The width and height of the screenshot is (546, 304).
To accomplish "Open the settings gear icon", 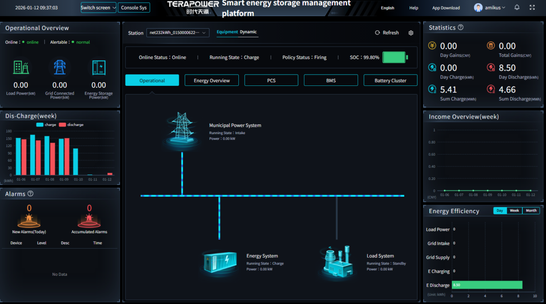I will 411,33.
